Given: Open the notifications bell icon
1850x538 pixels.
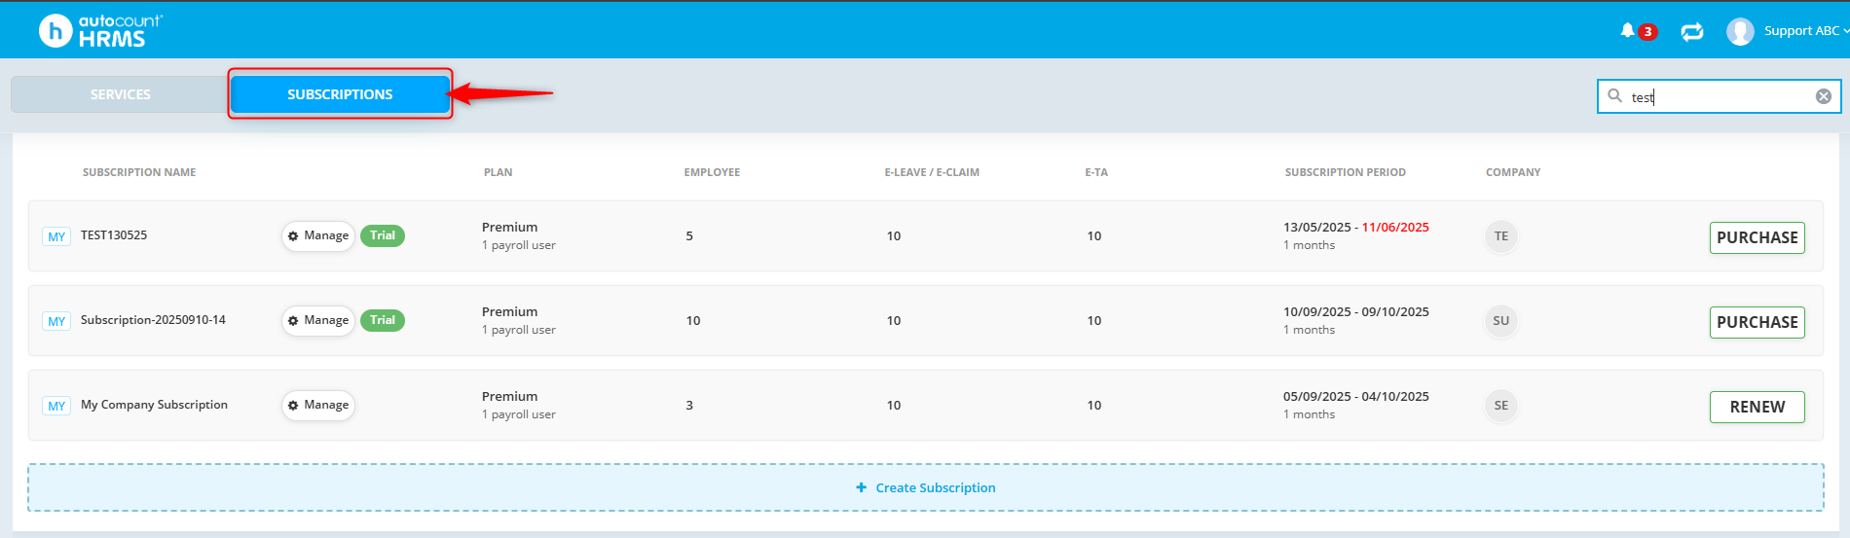Looking at the screenshot, I should [x=1627, y=31].
